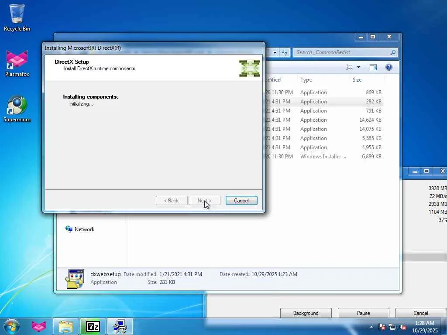This screenshot has width=447, height=335.
Task: Cancel the DirectX Setup installation
Action: click(241, 201)
